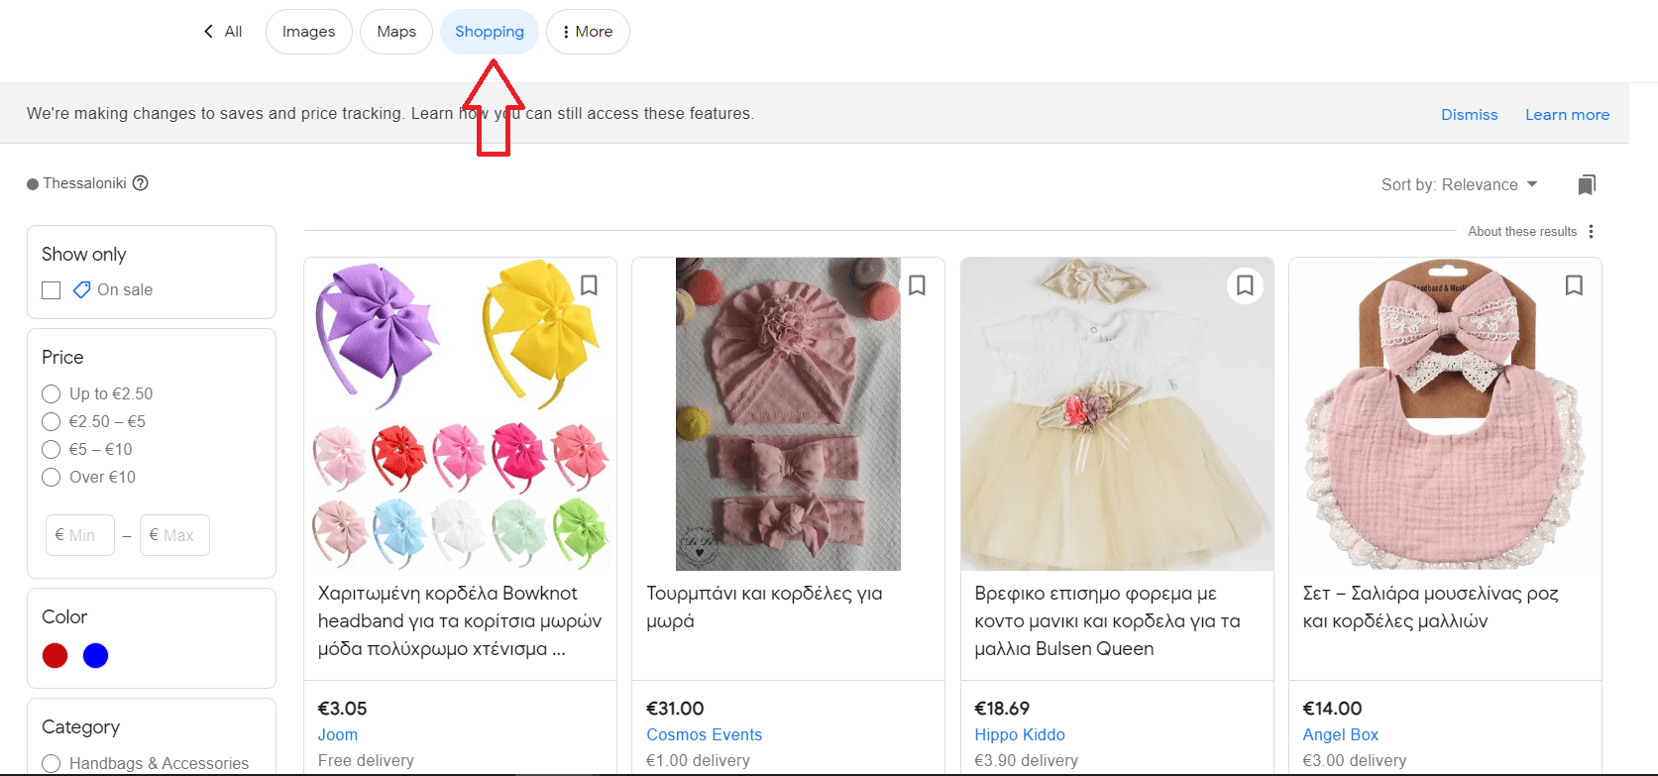
Task: Select the Up to €2.50 price option
Action: [52, 394]
